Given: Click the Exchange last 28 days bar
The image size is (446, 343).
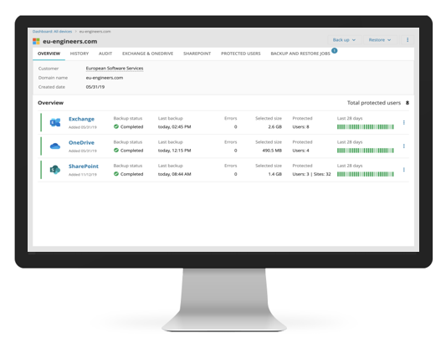Looking at the screenshot, I should coord(365,127).
